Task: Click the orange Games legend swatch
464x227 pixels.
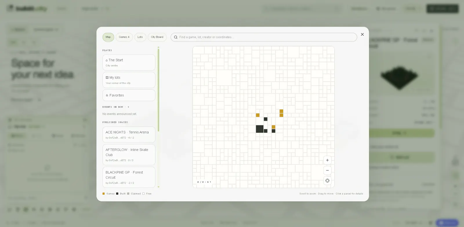Action: [104, 194]
